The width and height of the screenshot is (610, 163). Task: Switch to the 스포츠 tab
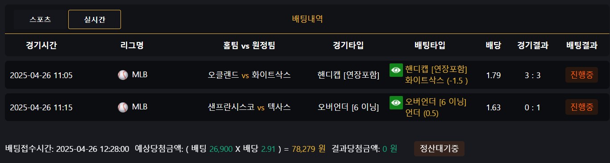pyautogui.click(x=40, y=19)
